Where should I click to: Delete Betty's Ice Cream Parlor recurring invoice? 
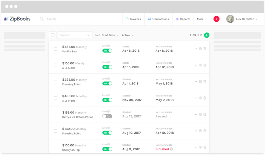[205, 114]
